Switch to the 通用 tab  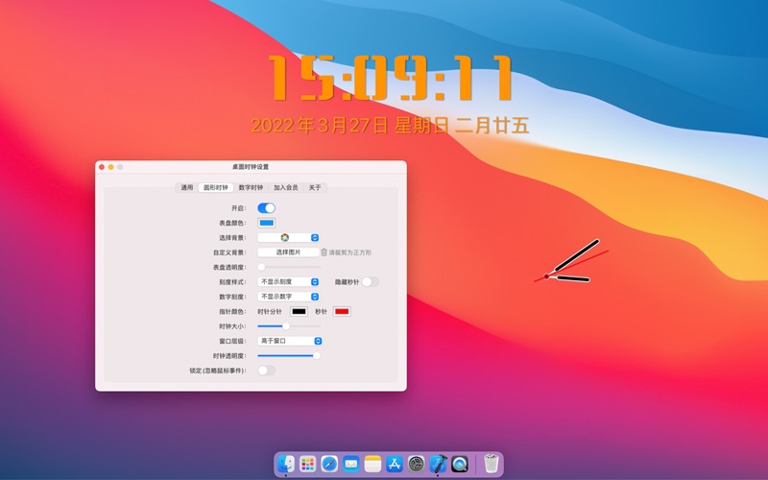click(187, 187)
